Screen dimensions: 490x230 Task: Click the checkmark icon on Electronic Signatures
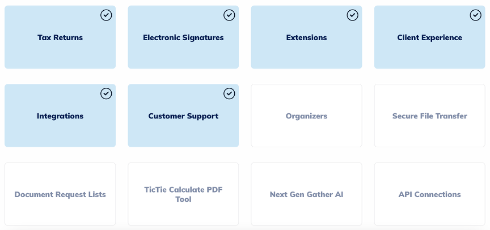[229, 15]
